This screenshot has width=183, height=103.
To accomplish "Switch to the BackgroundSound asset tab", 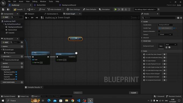I will click(69, 5).
